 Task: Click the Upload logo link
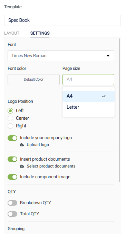click(38, 145)
